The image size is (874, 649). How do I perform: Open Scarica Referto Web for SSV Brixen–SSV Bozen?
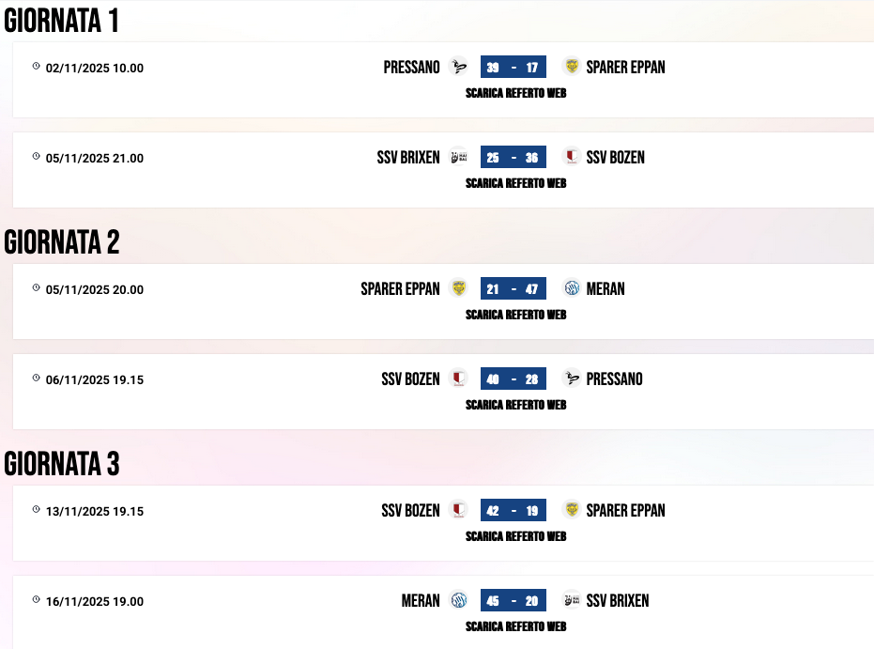pyautogui.click(x=515, y=183)
